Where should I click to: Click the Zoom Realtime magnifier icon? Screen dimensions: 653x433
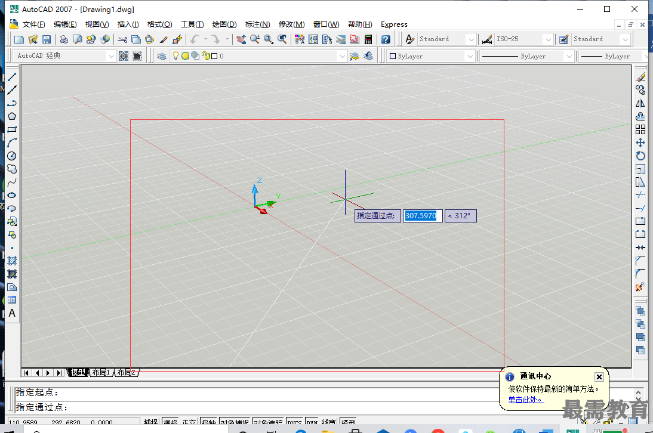(x=254, y=39)
